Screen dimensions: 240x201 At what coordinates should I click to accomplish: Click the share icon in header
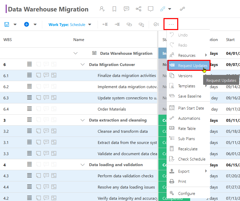(139, 9)
